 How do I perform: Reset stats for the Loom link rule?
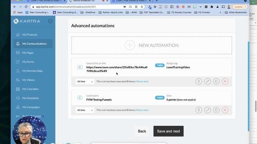[143, 81]
